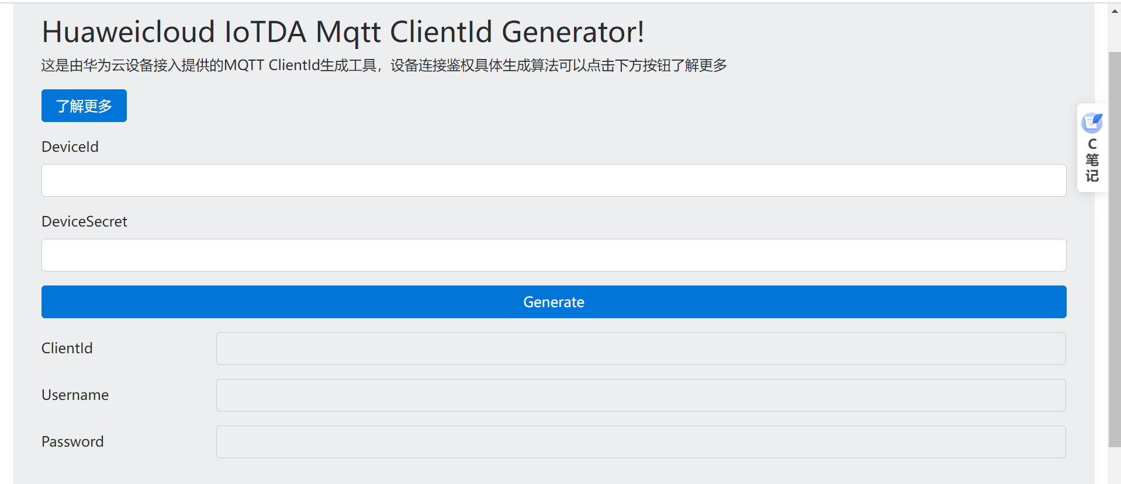
Task: Click the Username label
Action: point(75,395)
